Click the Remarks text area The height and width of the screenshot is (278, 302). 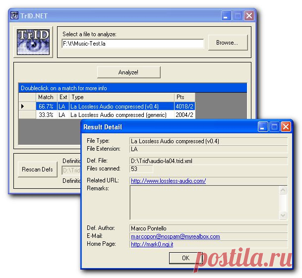point(204,203)
